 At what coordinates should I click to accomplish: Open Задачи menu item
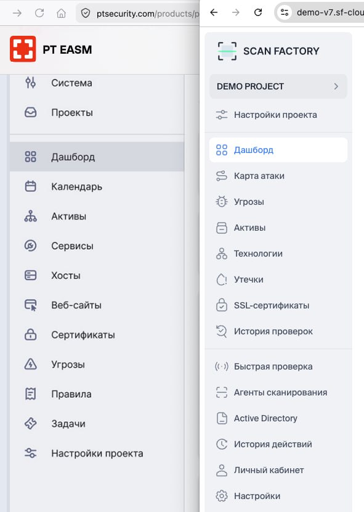click(x=97, y=424)
